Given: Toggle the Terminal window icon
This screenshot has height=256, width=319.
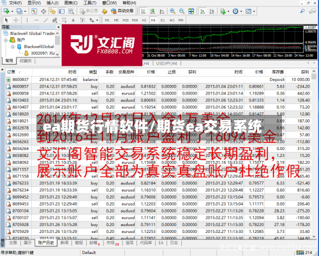Looking at the screenshot, I should pyautogui.click(x=62, y=11).
